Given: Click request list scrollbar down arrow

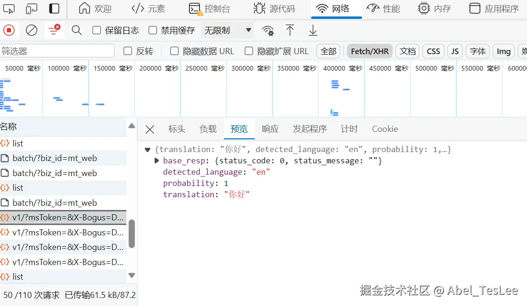Looking at the screenshot, I should [132, 275].
